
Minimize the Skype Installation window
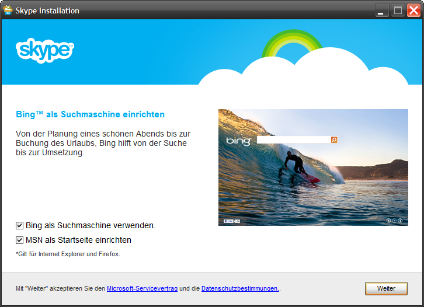[x=382, y=11]
